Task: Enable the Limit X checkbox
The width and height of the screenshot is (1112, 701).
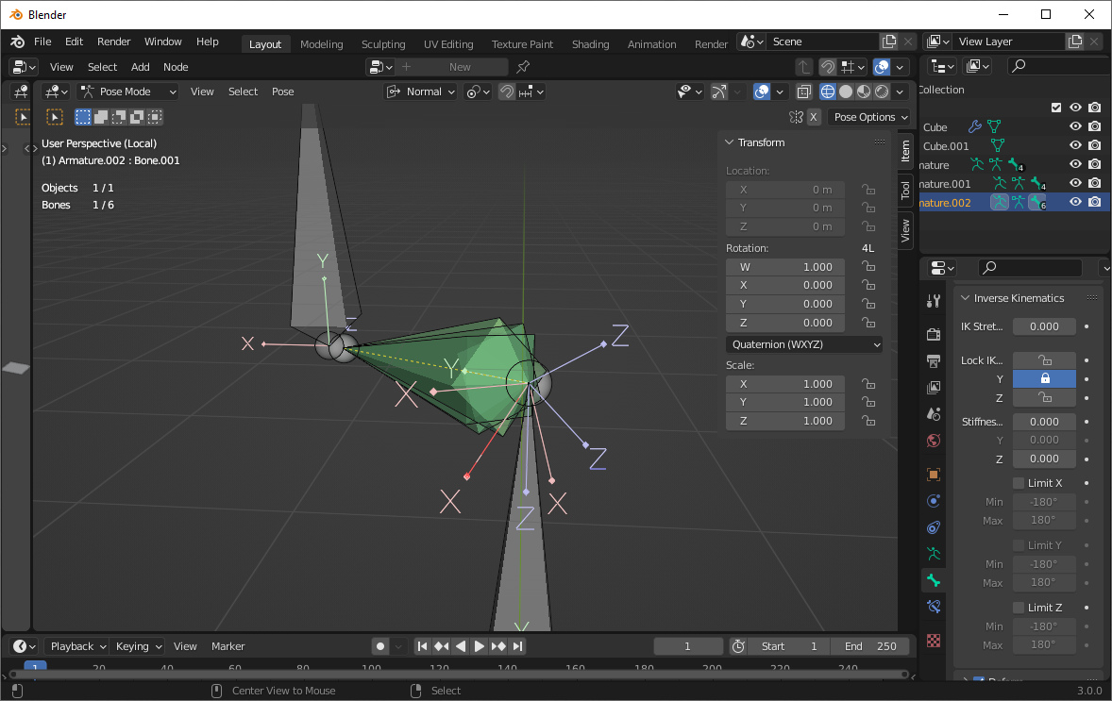Action: [x=1019, y=483]
